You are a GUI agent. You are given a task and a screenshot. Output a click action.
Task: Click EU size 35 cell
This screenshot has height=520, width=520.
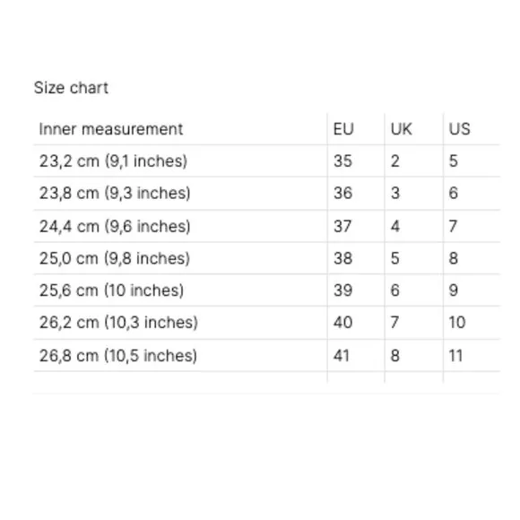pos(342,161)
